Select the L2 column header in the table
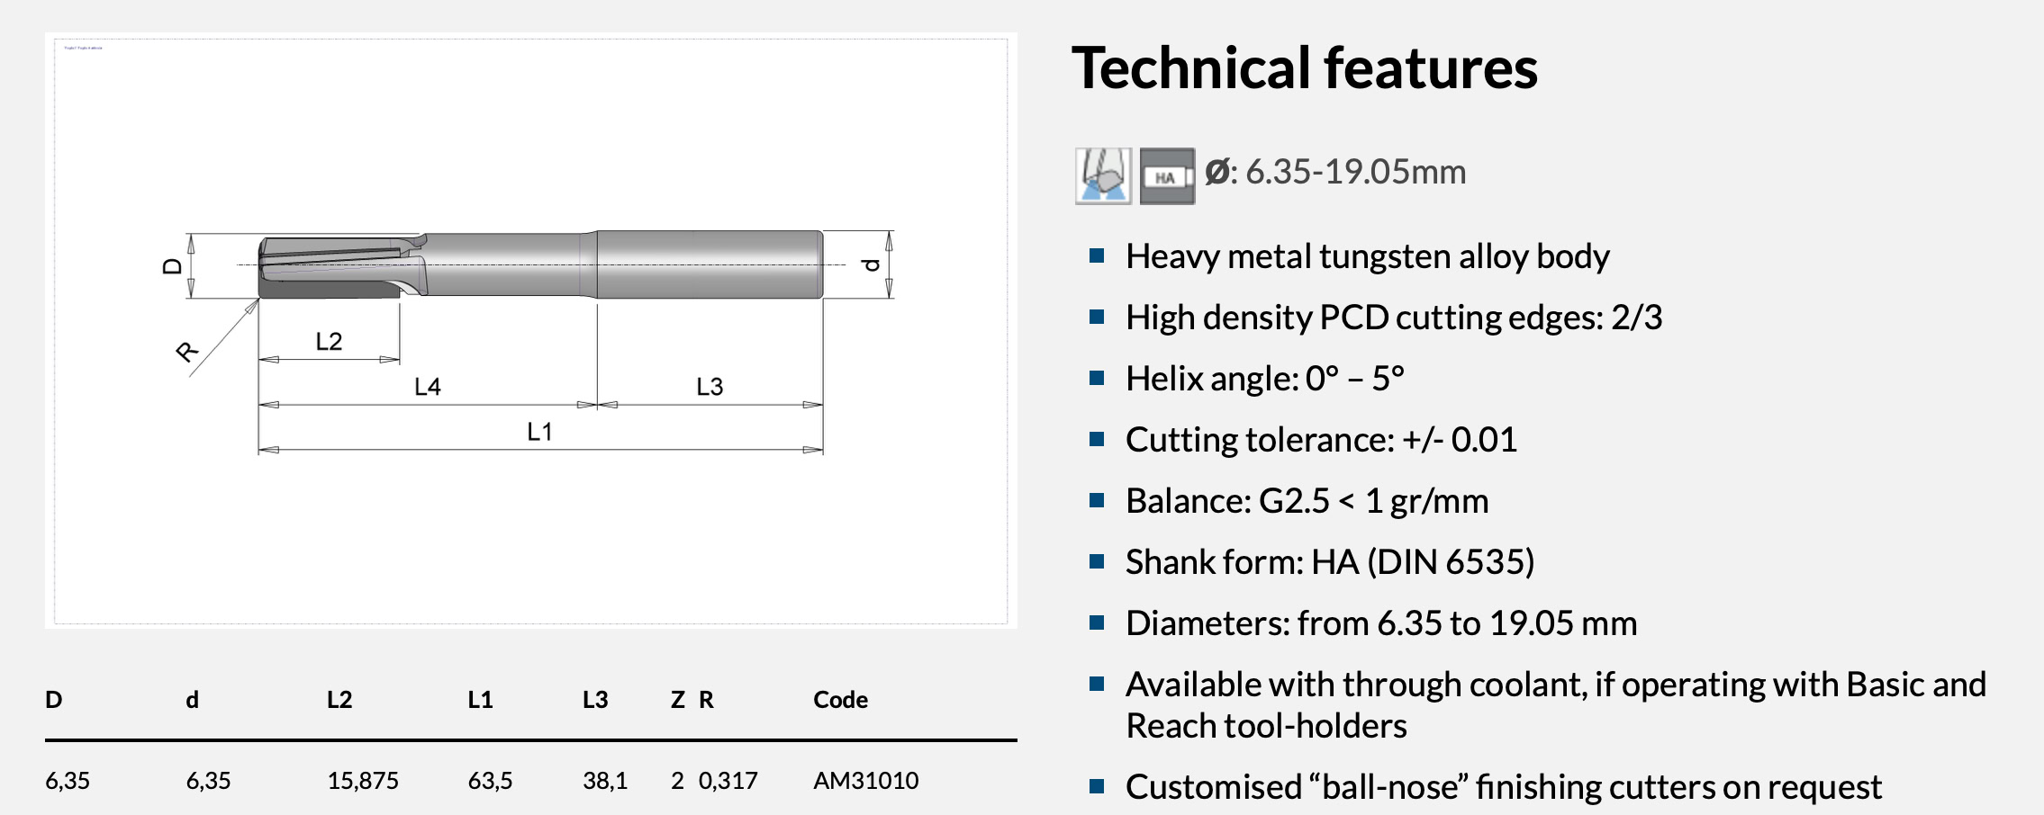 pyautogui.click(x=339, y=700)
